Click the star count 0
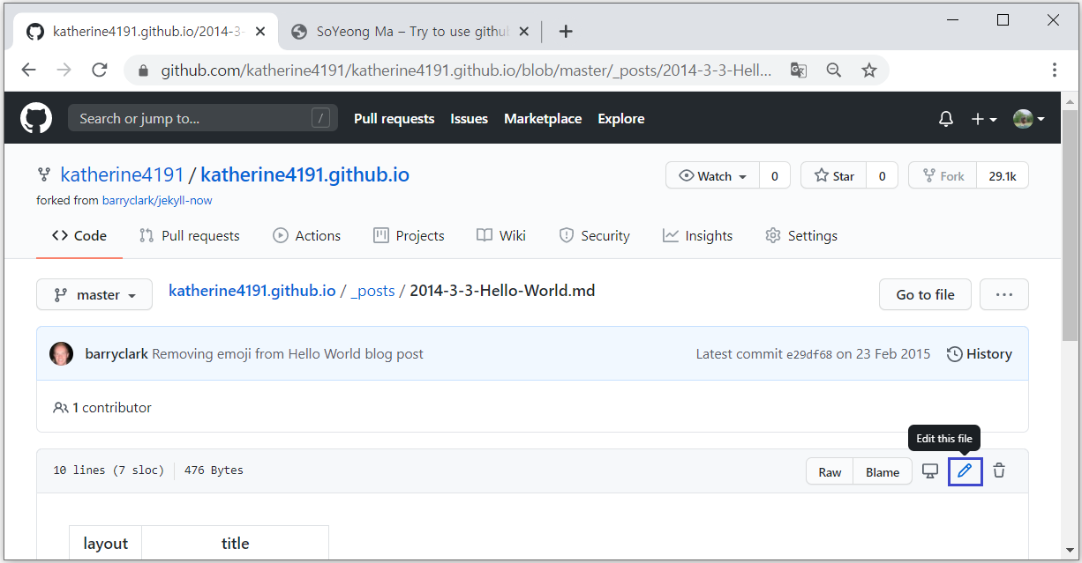The width and height of the screenshot is (1082, 563). tap(882, 175)
